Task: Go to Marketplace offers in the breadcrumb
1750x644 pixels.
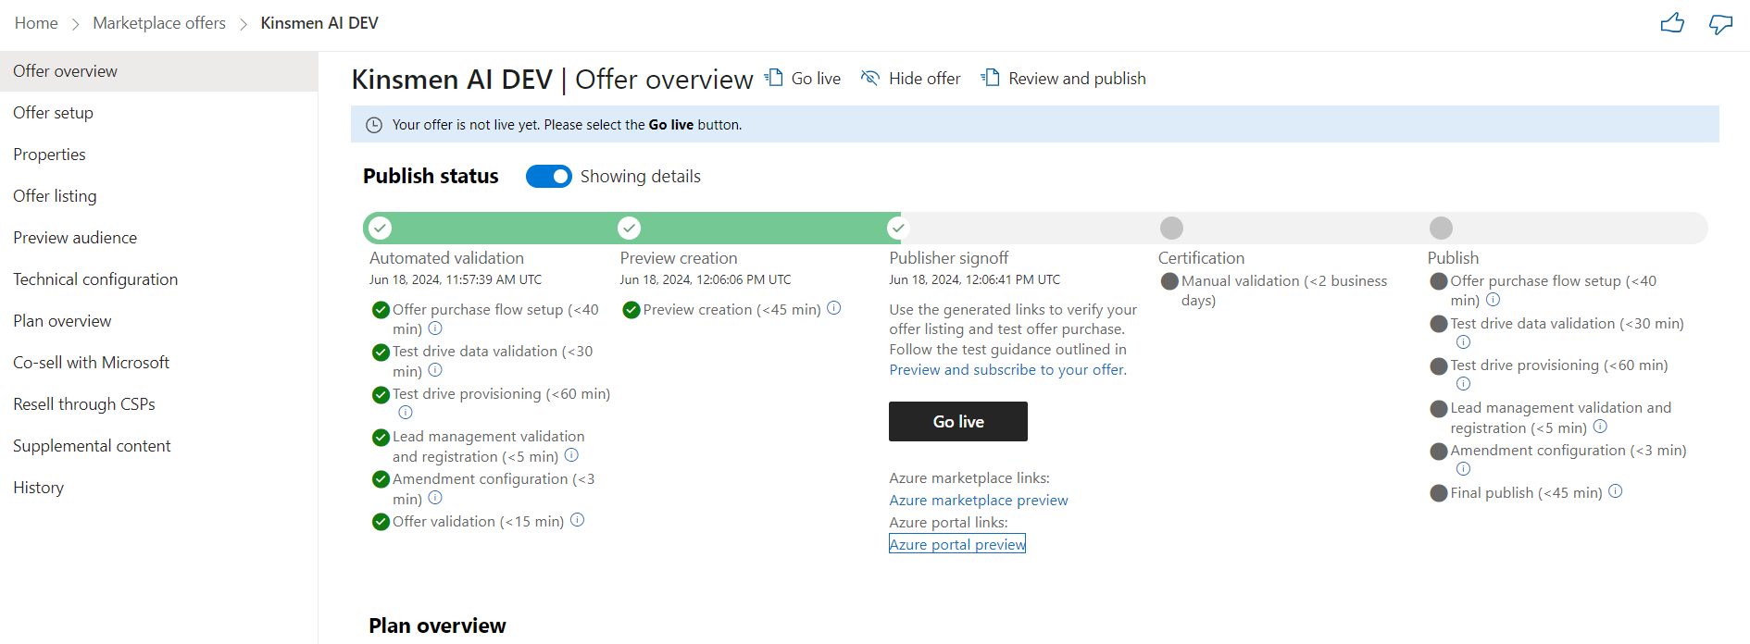Action: tap(159, 23)
